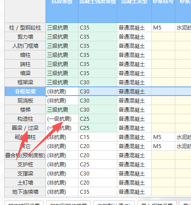
Task: Click (非抗震) cell in 现浇板 row
Action: [62, 100]
